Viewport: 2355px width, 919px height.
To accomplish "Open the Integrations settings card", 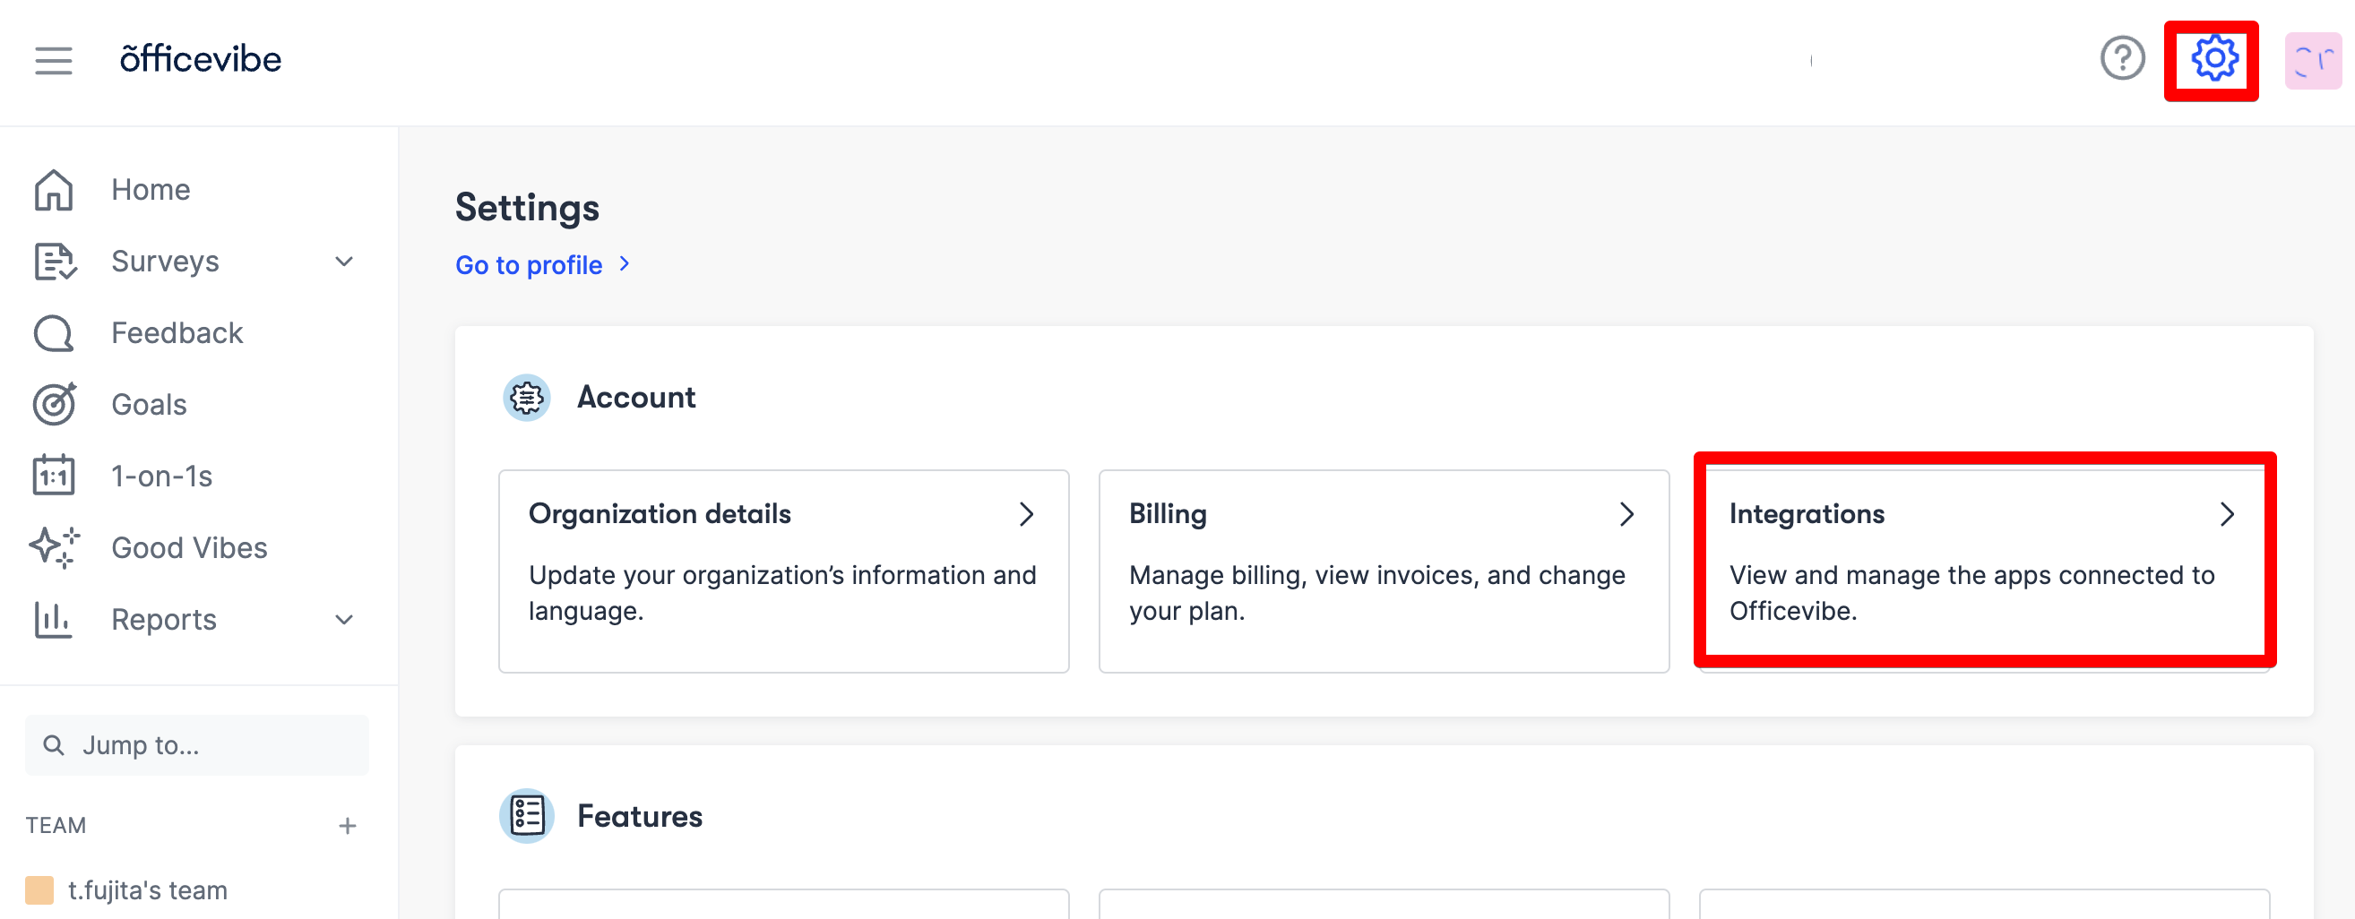I will [x=1984, y=561].
